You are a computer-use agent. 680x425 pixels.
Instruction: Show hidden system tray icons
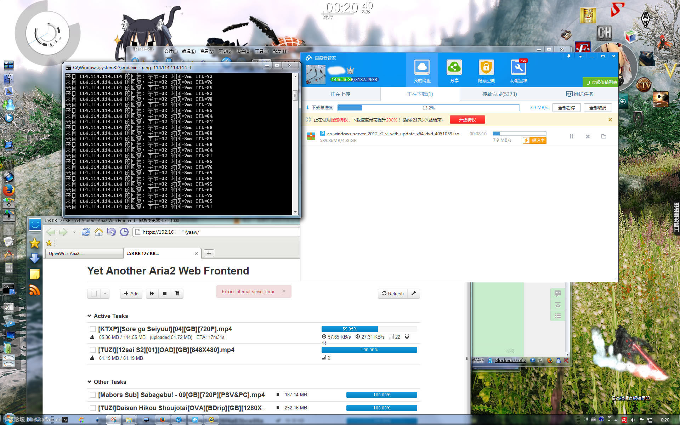[x=616, y=420]
